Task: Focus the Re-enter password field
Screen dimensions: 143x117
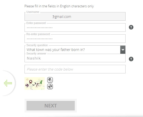Action: click(75, 39)
